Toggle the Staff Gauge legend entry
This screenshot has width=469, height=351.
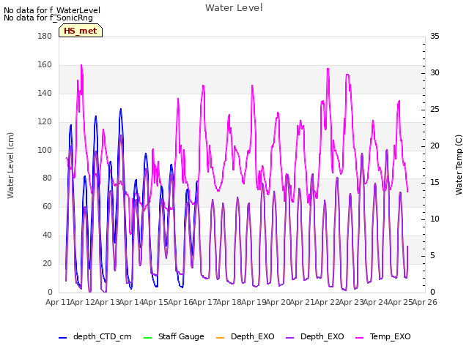pos(174,336)
